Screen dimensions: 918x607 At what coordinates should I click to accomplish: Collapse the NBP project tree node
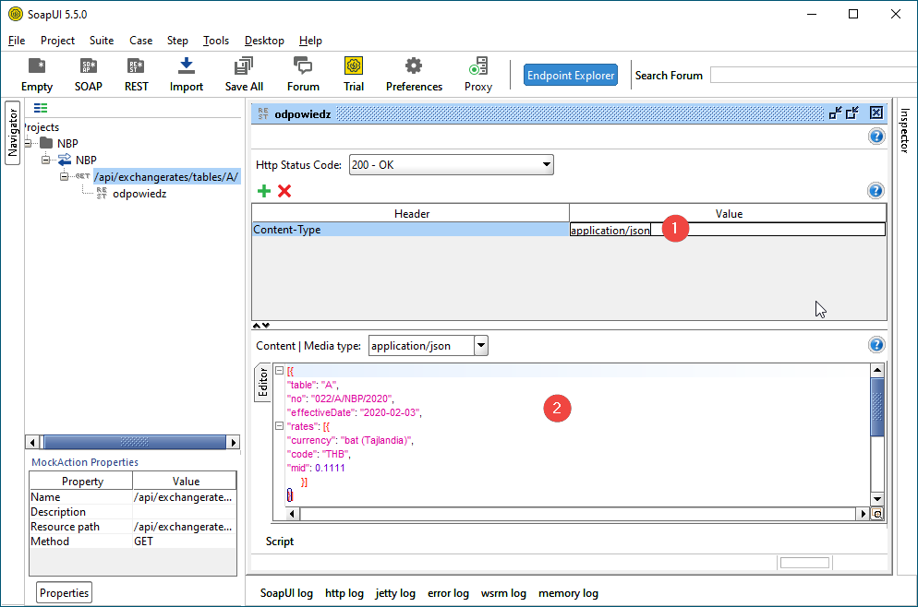(x=28, y=143)
